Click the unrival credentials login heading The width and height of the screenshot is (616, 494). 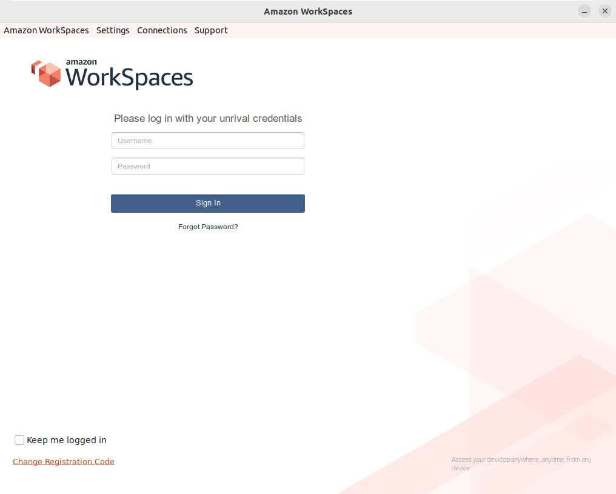tap(208, 118)
